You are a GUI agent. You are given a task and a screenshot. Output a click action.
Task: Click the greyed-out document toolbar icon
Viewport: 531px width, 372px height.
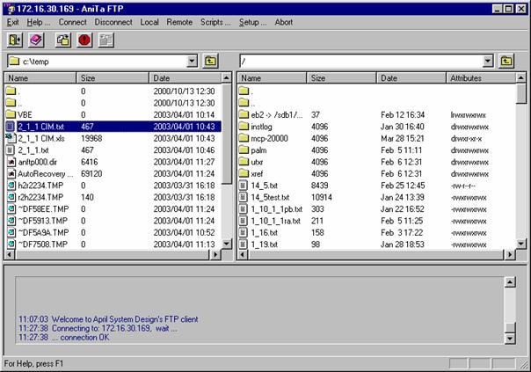coord(106,40)
